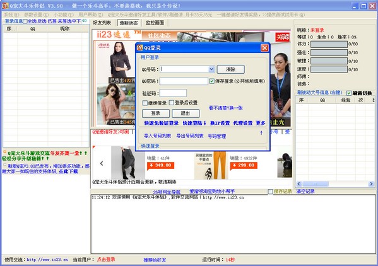Open the 小功能 menu
Screen dimensions: 378x266
(64, 15)
